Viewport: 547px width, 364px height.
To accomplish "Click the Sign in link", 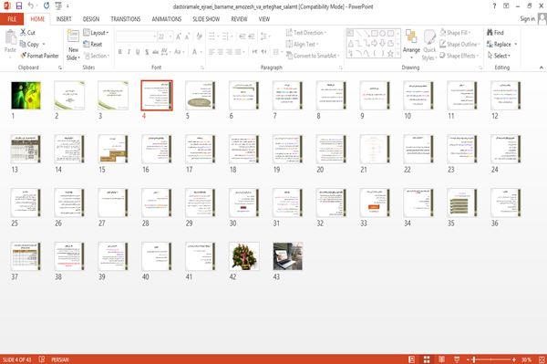I will (527, 19).
